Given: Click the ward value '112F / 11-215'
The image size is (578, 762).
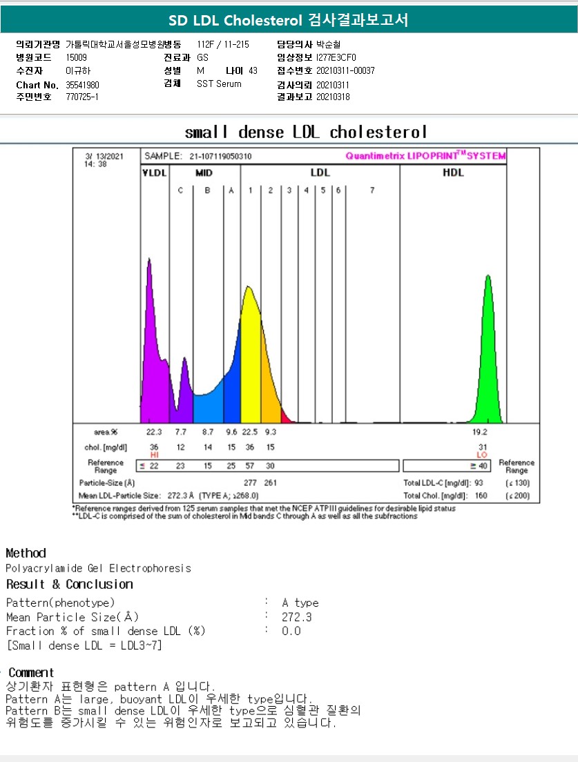Looking at the screenshot, I should pyautogui.click(x=223, y=44).
